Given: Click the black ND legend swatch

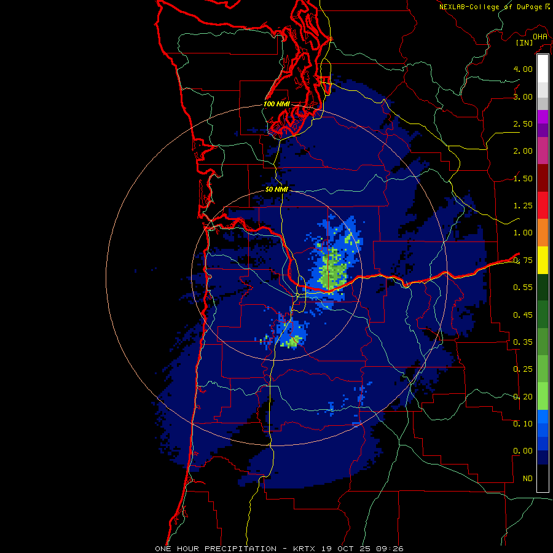Looking at the screenshot, I should 543,478.
